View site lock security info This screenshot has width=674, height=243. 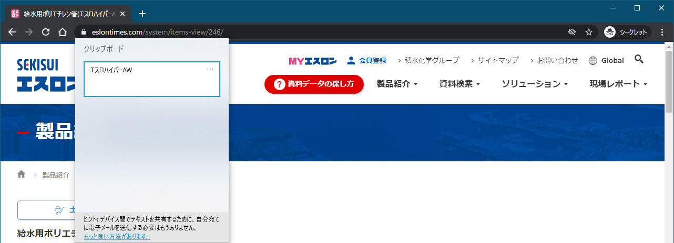pos(83,32)
